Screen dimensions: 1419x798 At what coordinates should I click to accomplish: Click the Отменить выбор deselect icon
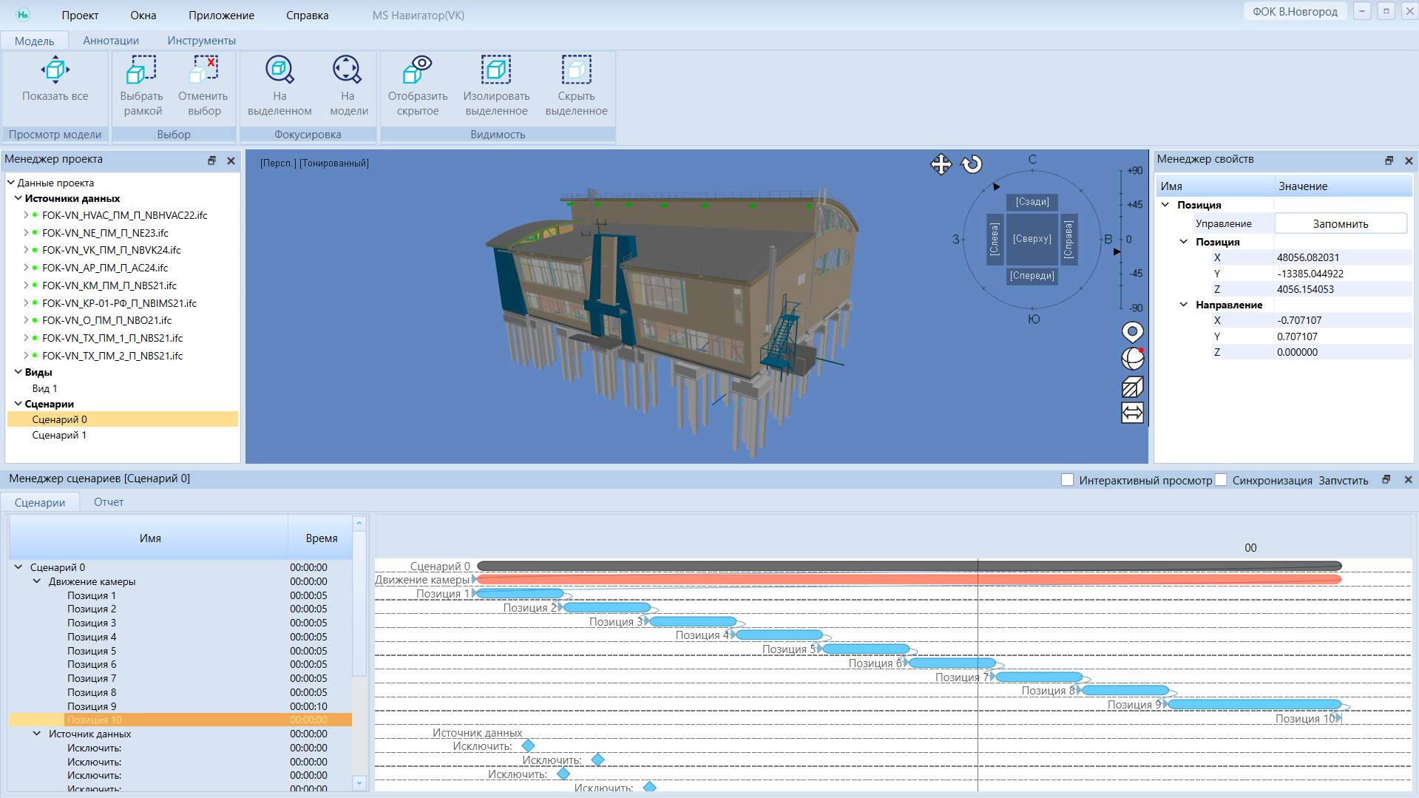pos(203,71)
